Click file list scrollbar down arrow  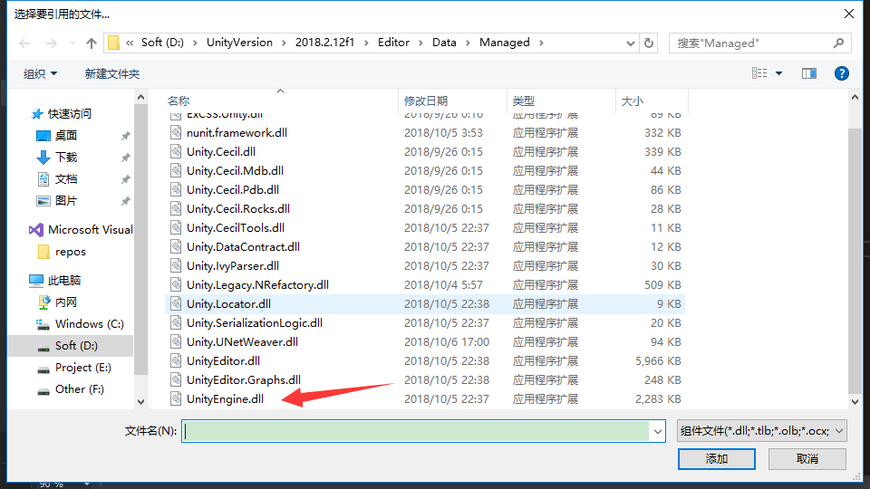[855, 402]
